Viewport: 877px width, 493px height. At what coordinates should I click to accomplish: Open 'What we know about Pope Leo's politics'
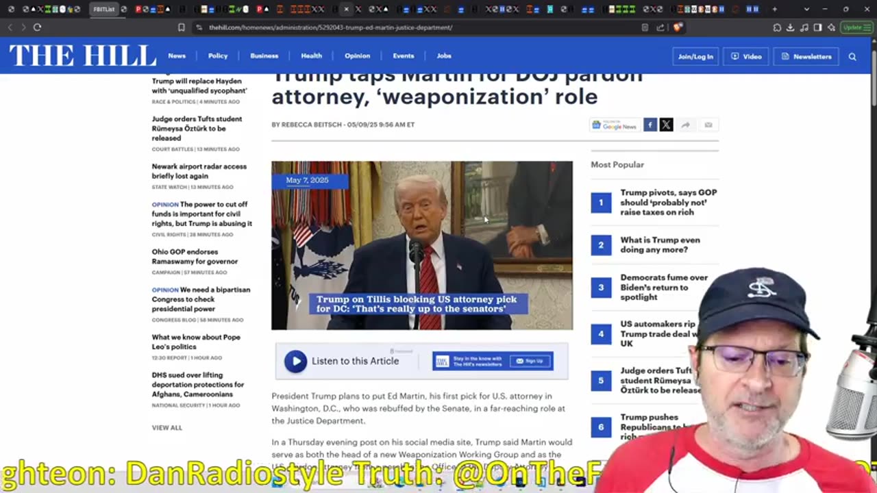196,342
